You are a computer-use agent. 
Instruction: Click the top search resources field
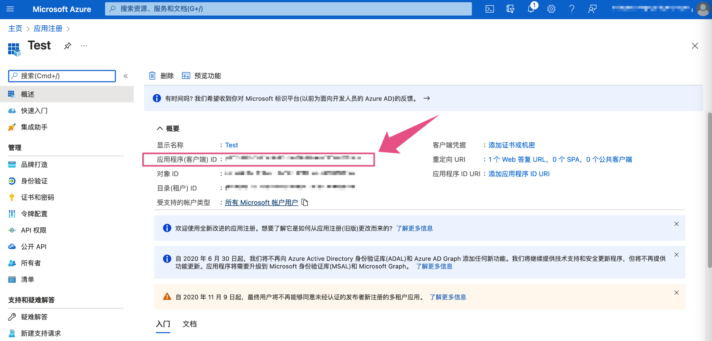click(x=288, y=9)
